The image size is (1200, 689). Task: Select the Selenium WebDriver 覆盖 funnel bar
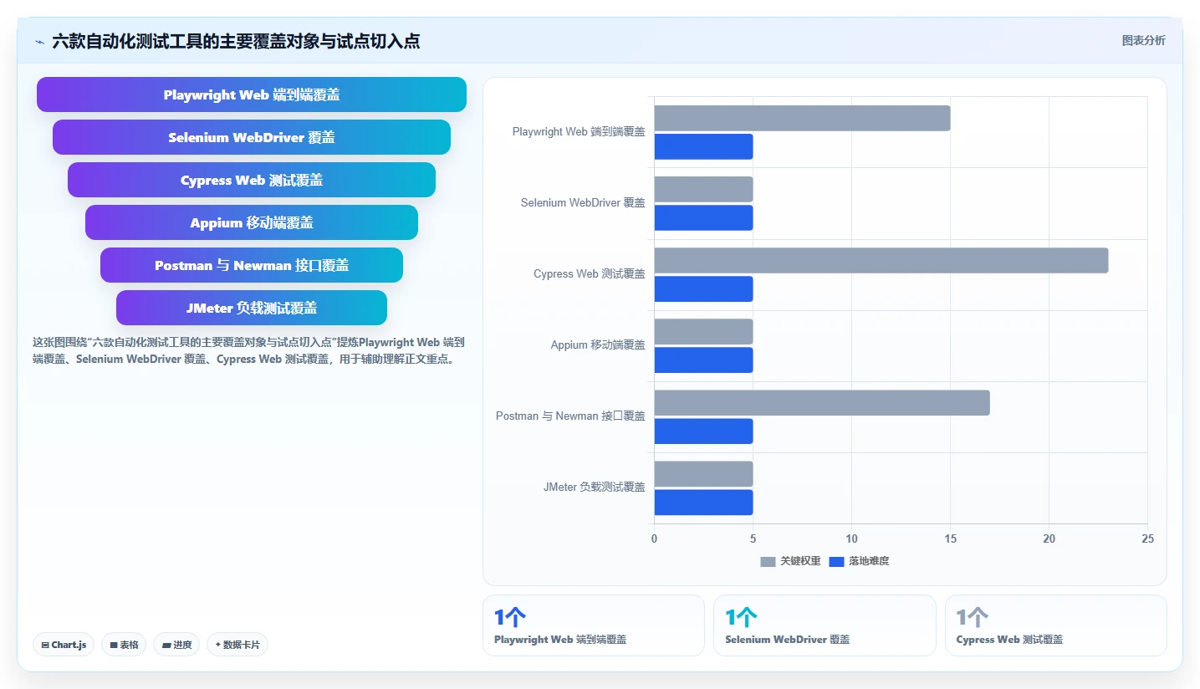click(252, 137)
